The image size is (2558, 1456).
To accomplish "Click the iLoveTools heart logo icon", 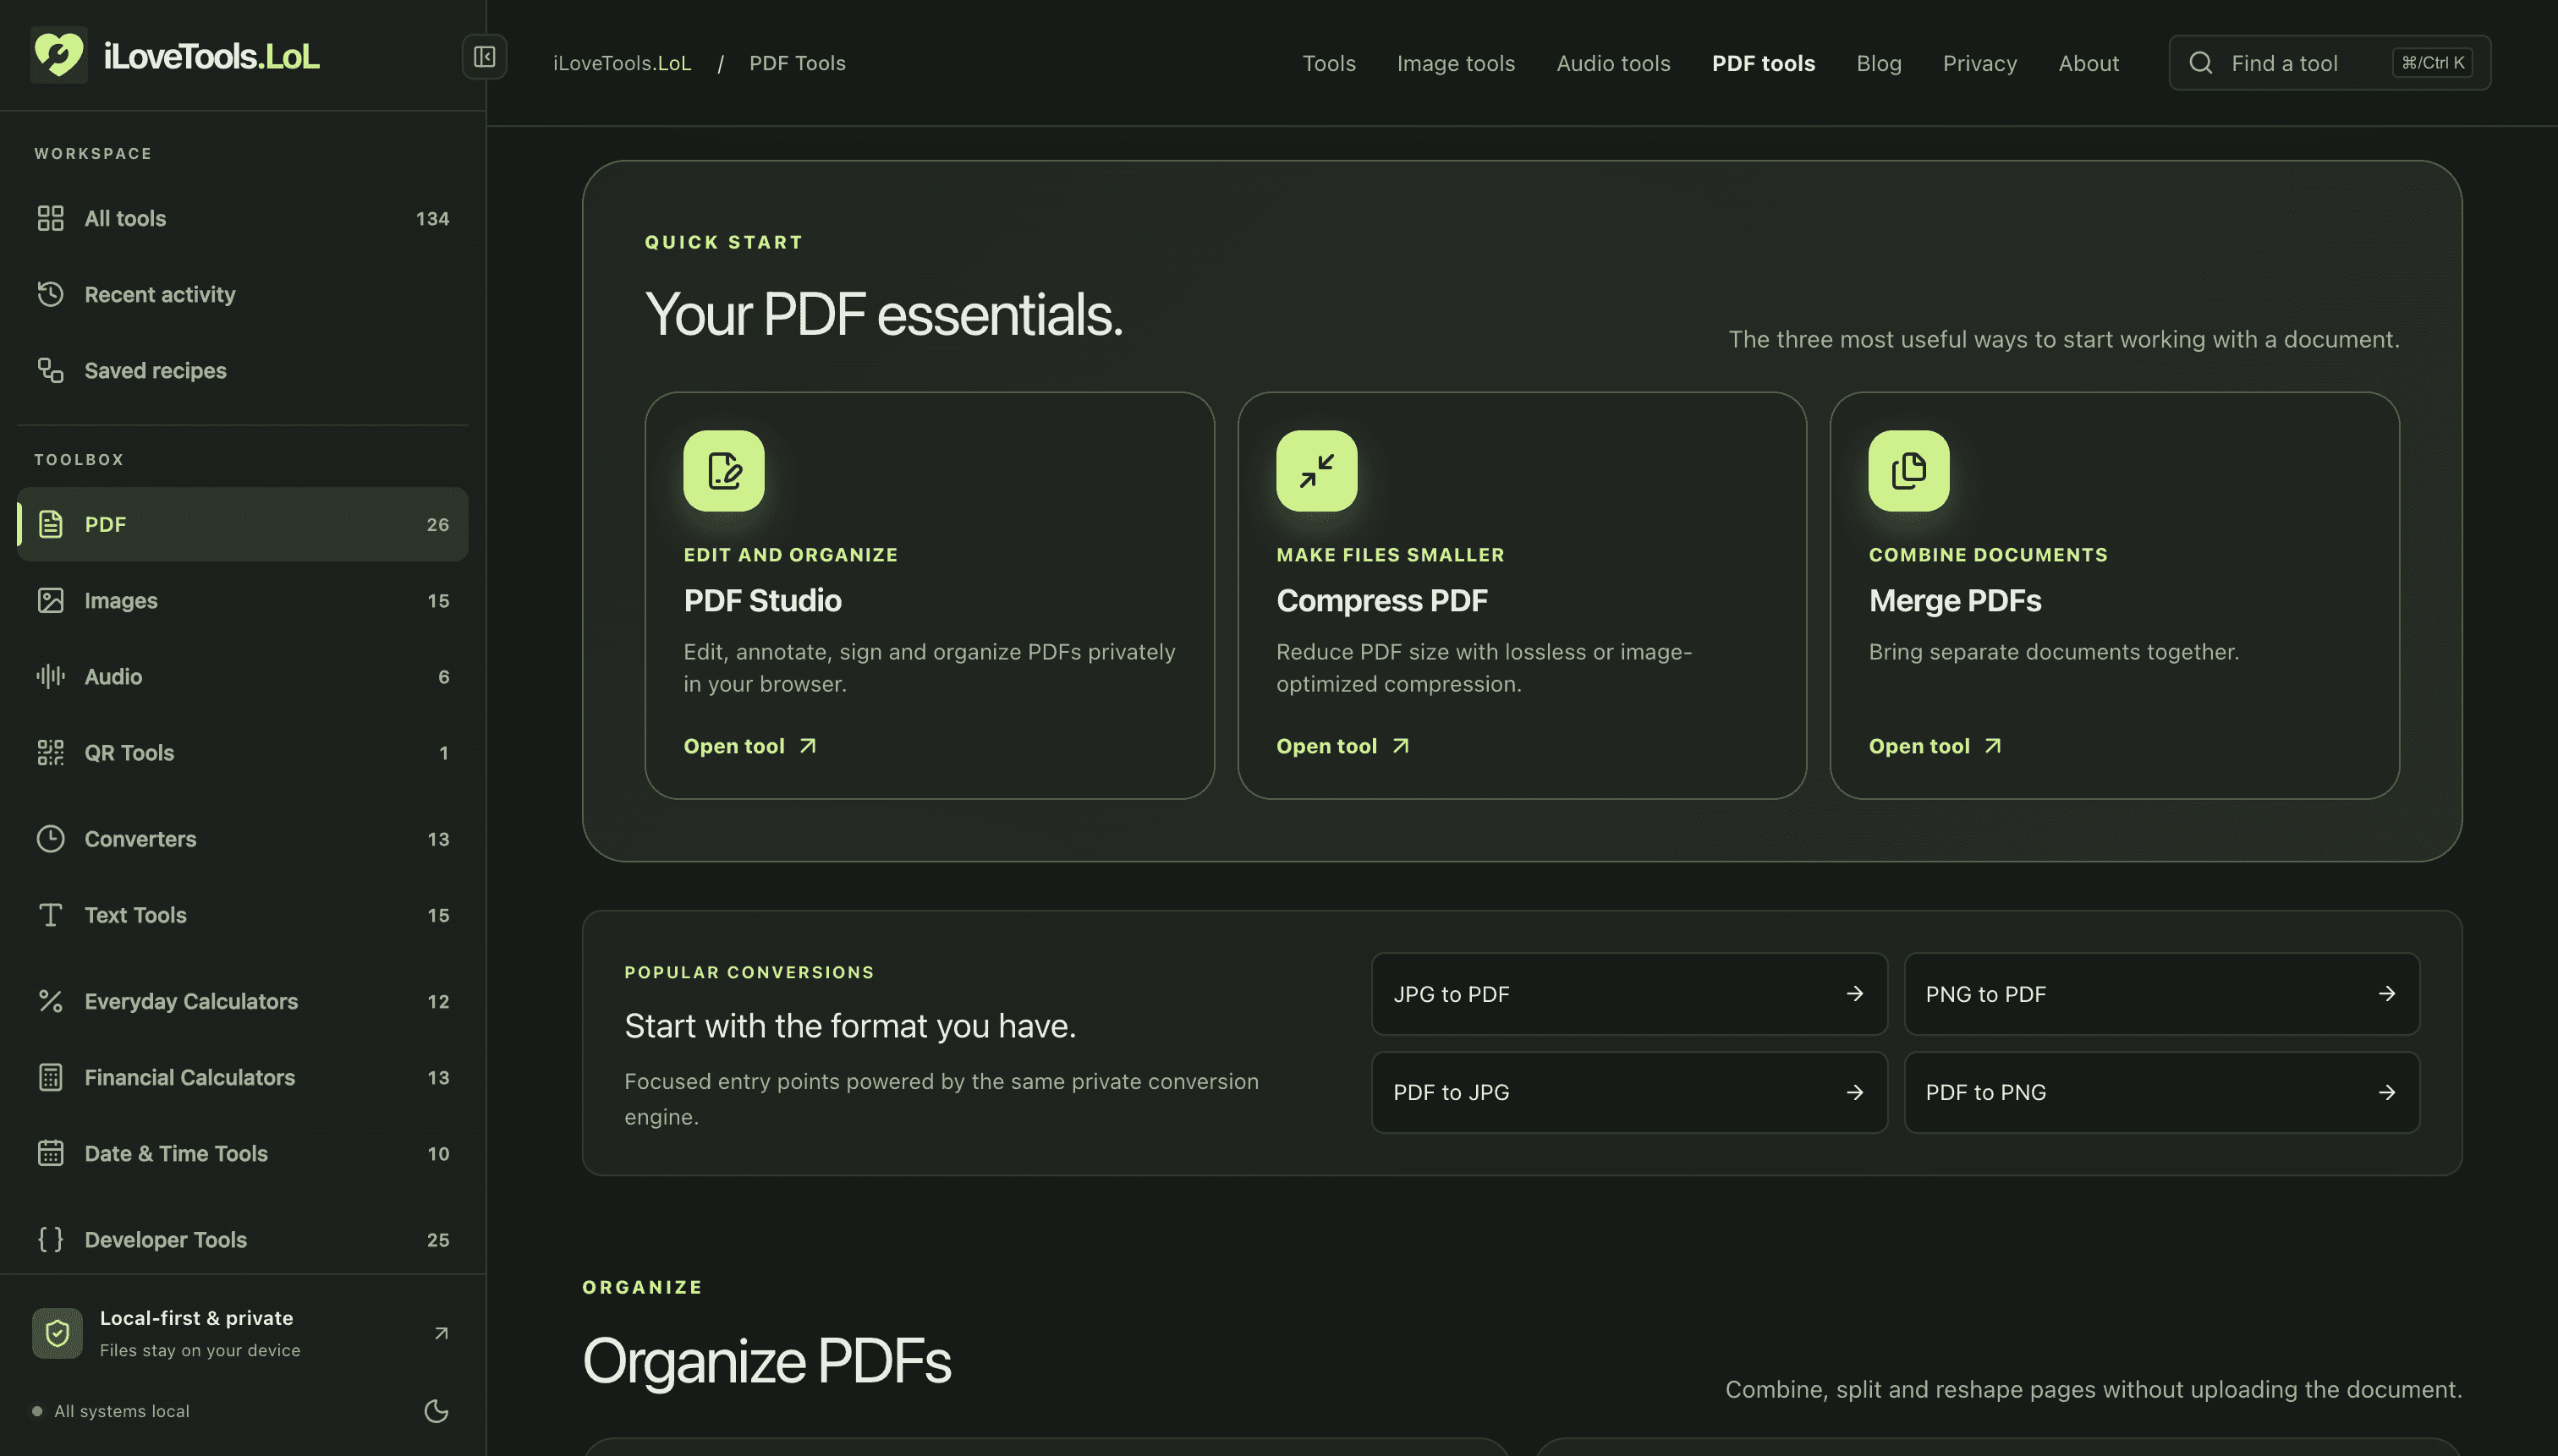I will click(x=59, y=55).
